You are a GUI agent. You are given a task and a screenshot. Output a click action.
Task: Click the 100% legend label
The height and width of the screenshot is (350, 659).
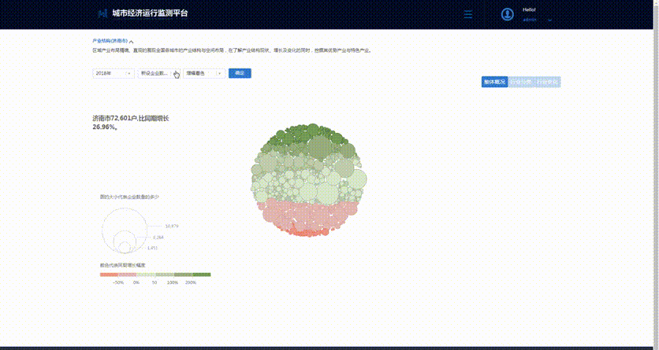point(173,282)
